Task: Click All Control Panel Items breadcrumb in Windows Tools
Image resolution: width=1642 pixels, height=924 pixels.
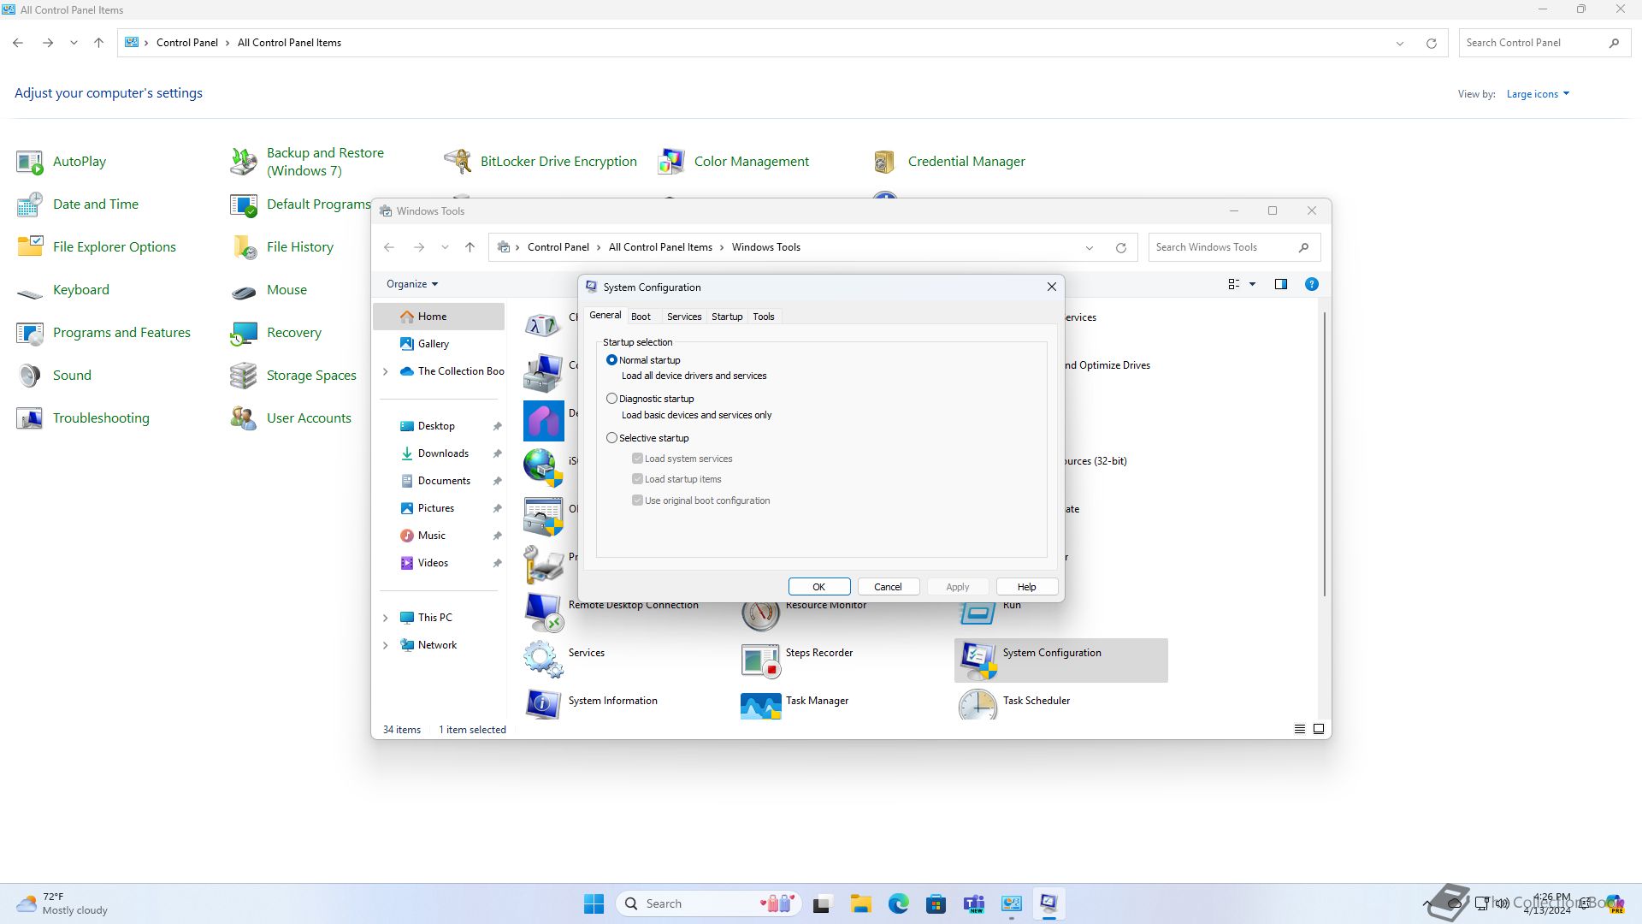Action: click(x=660, y=247)
